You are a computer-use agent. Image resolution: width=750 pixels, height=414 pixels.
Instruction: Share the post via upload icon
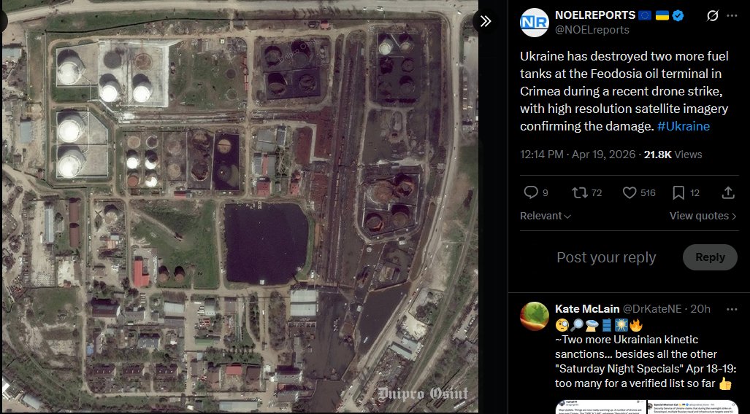point(727,192)
